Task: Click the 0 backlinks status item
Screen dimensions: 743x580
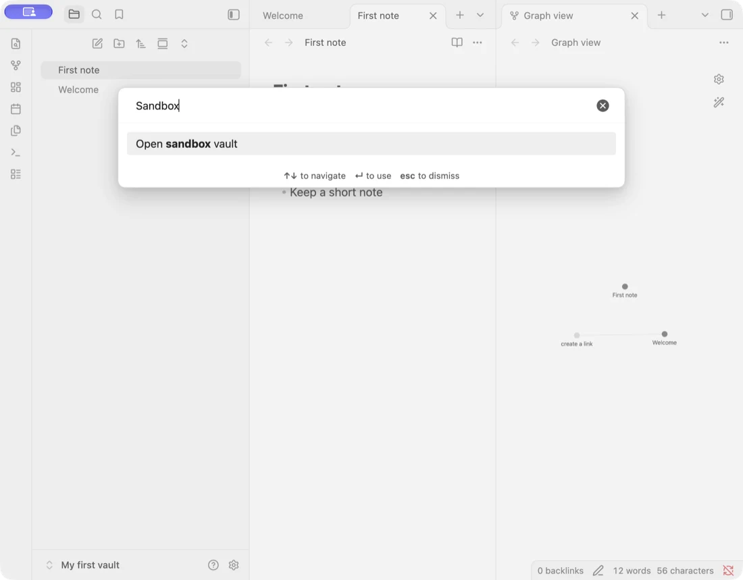Action: 560,571
